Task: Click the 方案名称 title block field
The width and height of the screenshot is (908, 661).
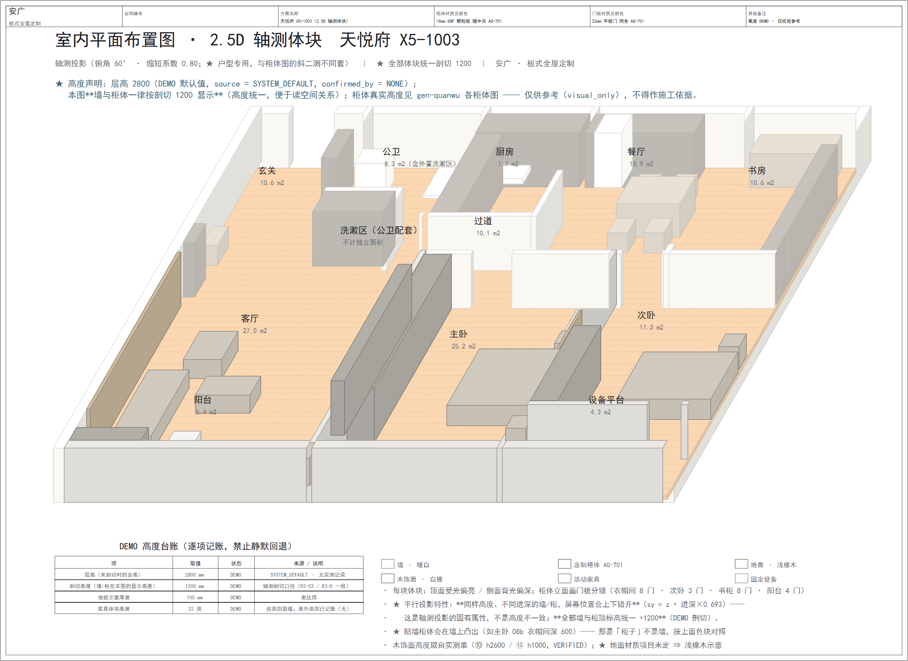Action: pos(356,16)
